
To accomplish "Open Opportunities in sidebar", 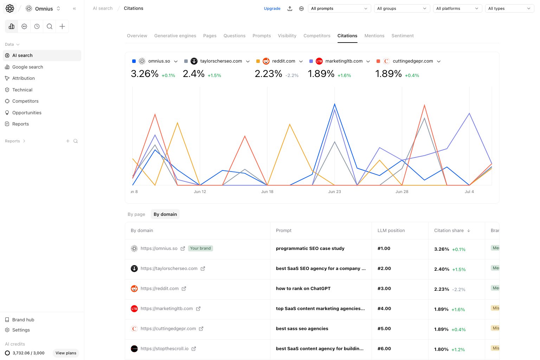I will tap(42, 113).
